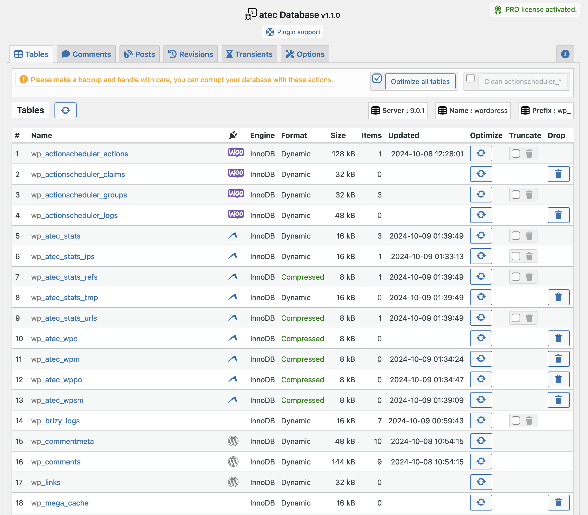588x515 pixels.
Task: Uncheck the Optimize all tables checkbox
Action: pyautogui.click(x=377, y=78)
